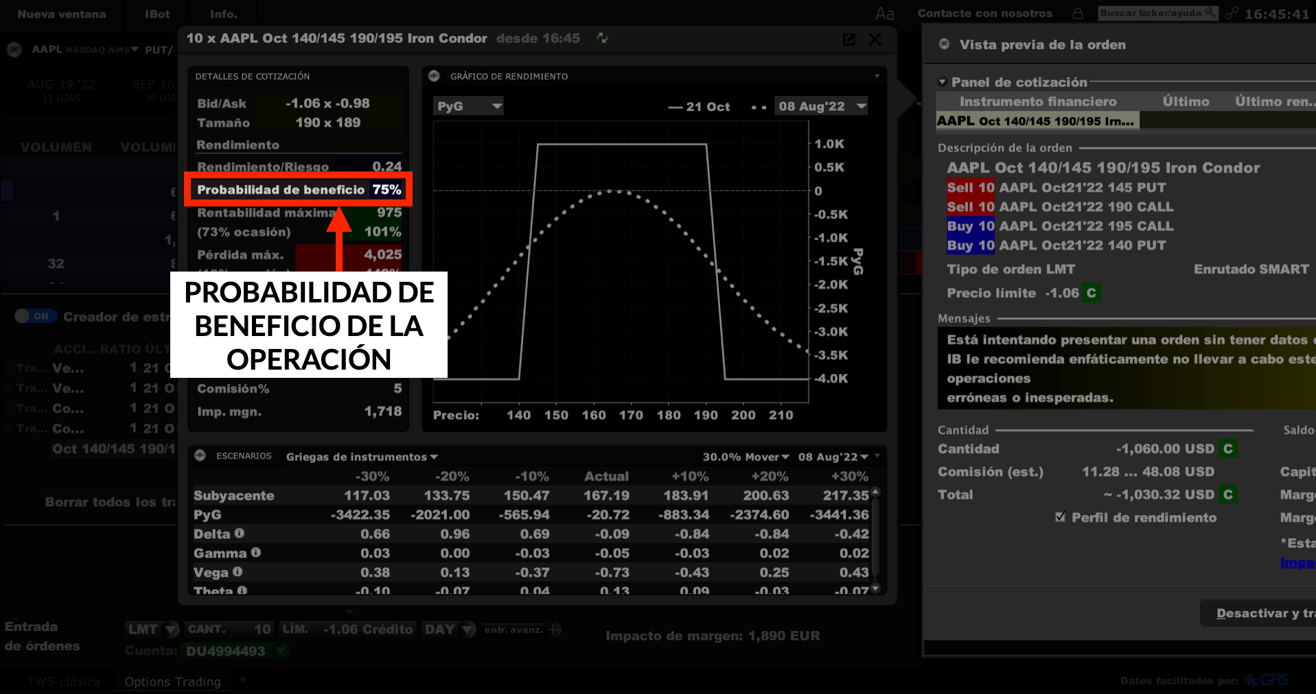Uncheck the Perfil de rendimiento checkbox
The height and width of the screenshot is (694, 1316).
coord(1061,517)
